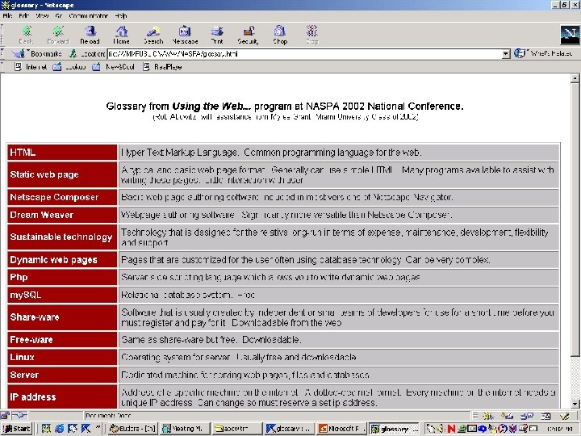Reload the current page
This screenshot has width=581, height=436.
tap(90, 36)
